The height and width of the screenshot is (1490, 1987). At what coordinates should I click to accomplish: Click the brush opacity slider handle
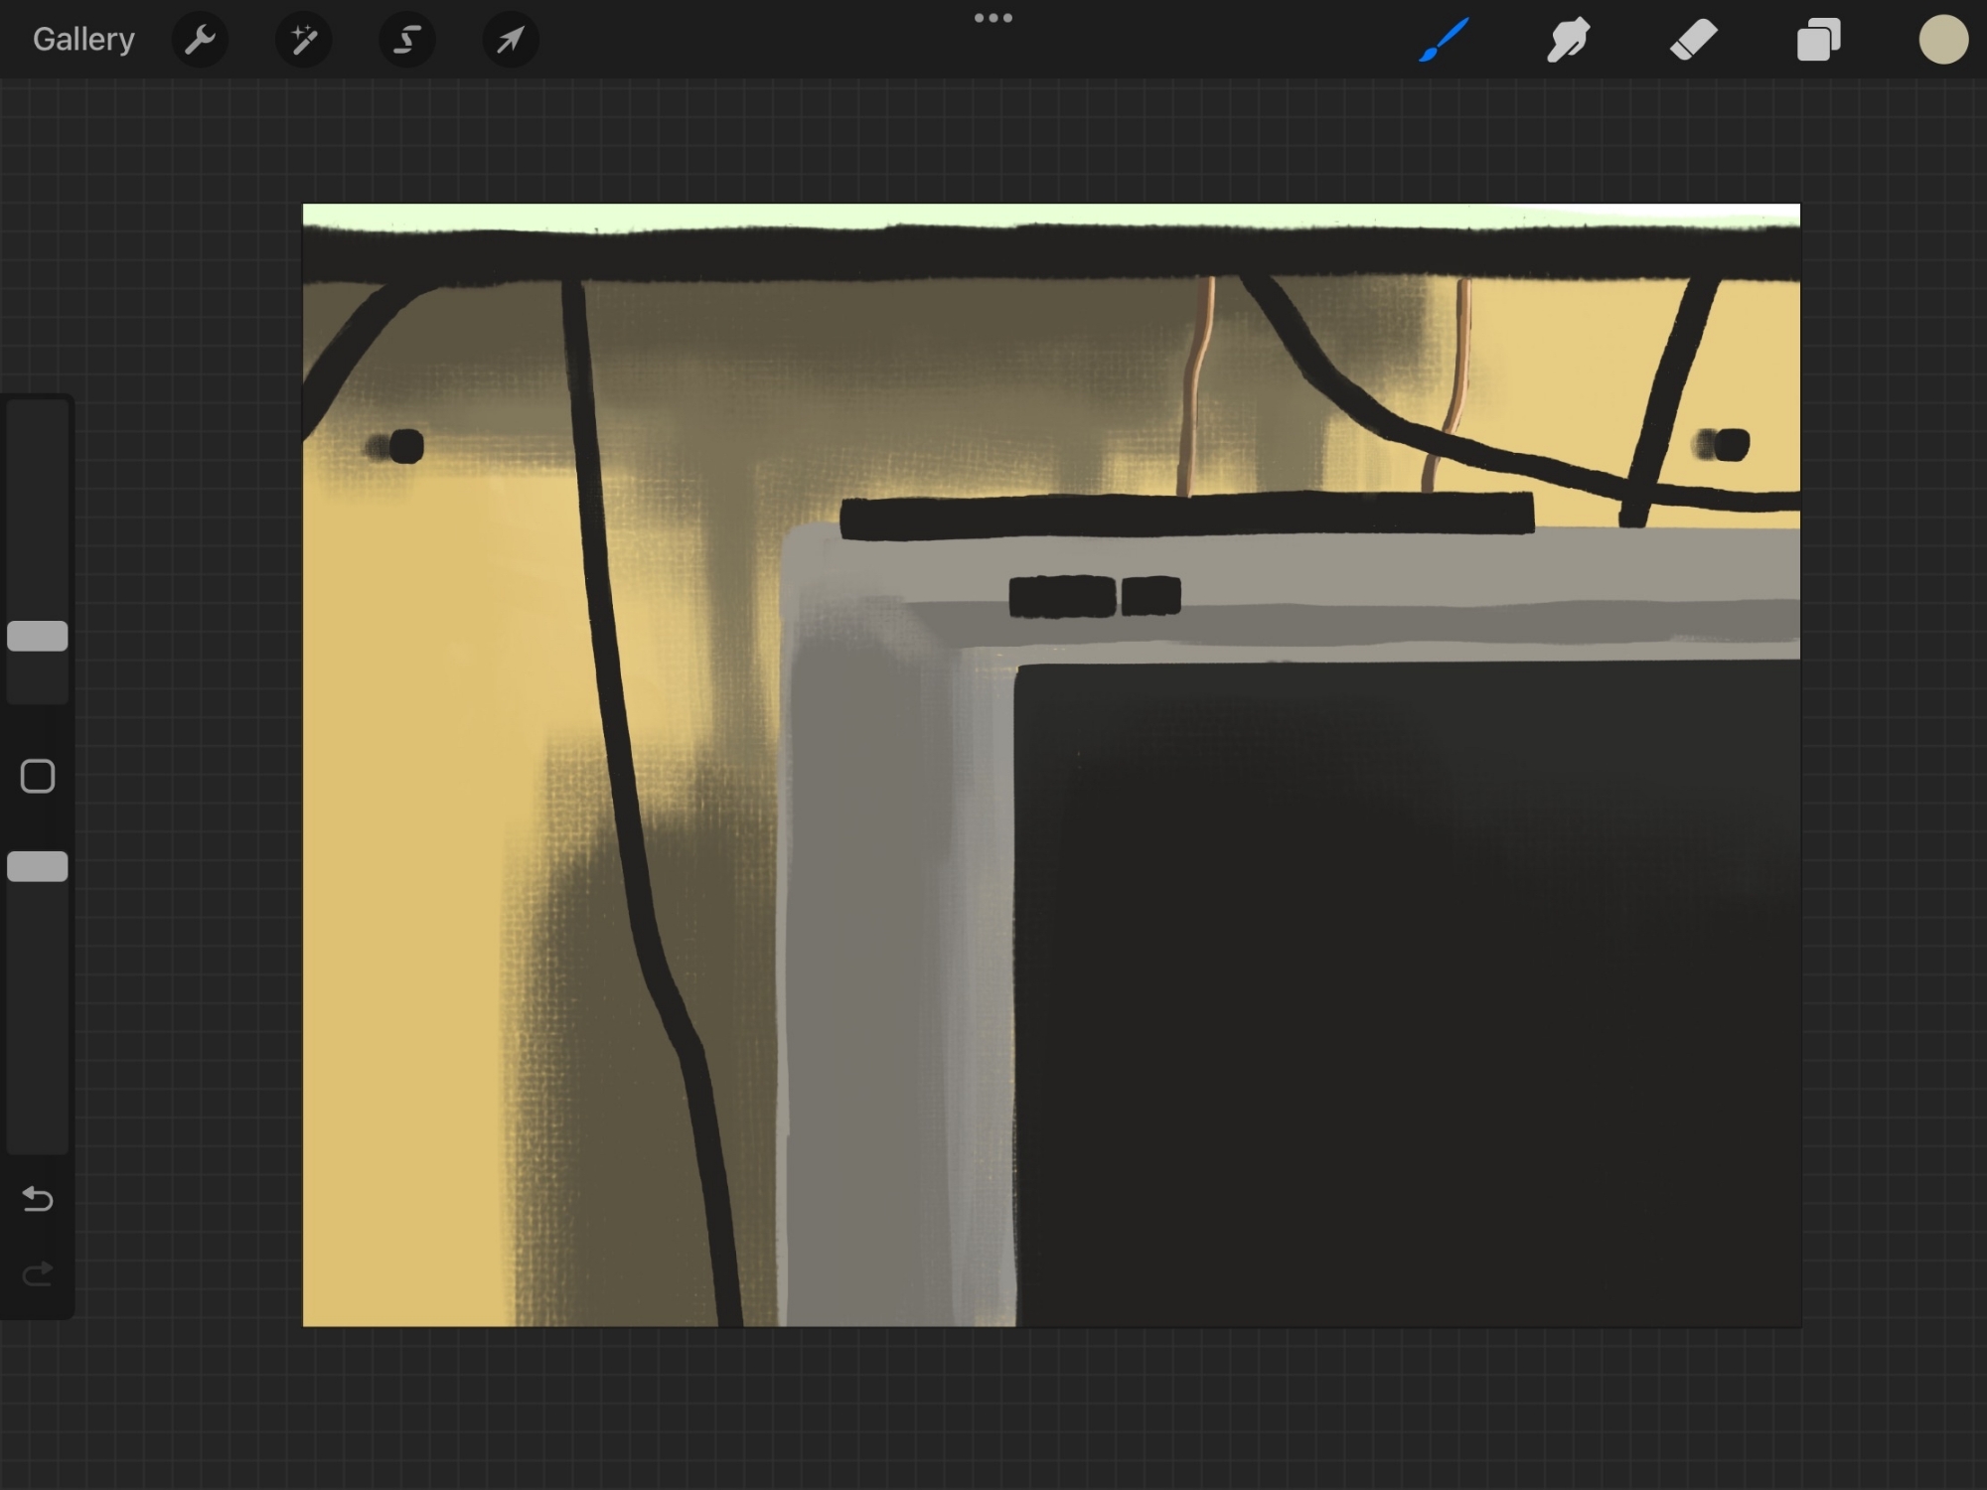pyautogui.click(x=38, y=866)
